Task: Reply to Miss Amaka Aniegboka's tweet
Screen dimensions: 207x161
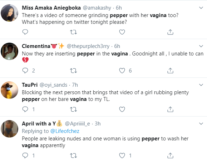Action: pos(25,32)
